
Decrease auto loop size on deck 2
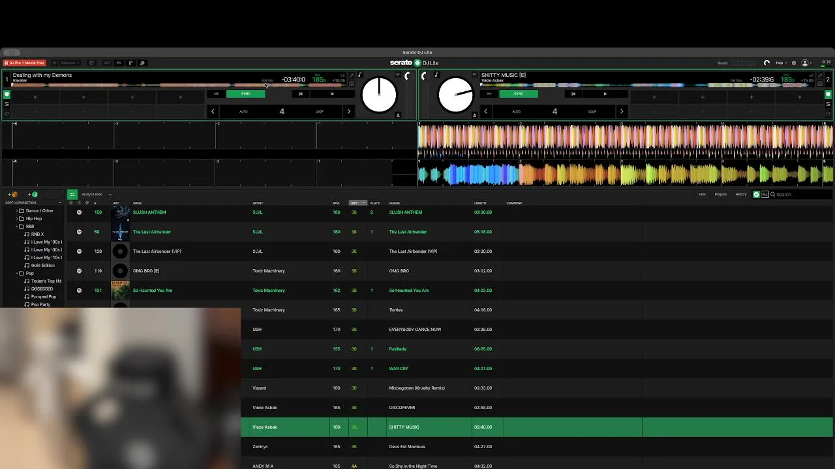tap(485, 111)
